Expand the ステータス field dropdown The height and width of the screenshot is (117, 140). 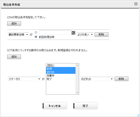click(24, 79)
